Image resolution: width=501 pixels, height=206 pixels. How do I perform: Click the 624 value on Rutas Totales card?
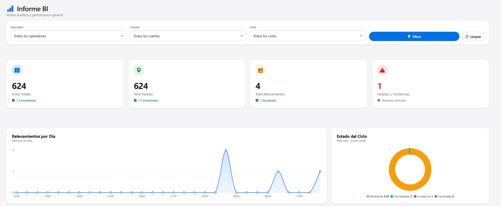pos(19,86)
